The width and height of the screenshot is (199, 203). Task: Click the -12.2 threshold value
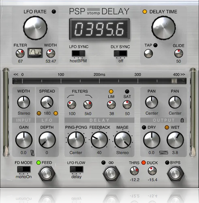pos(135,180)
